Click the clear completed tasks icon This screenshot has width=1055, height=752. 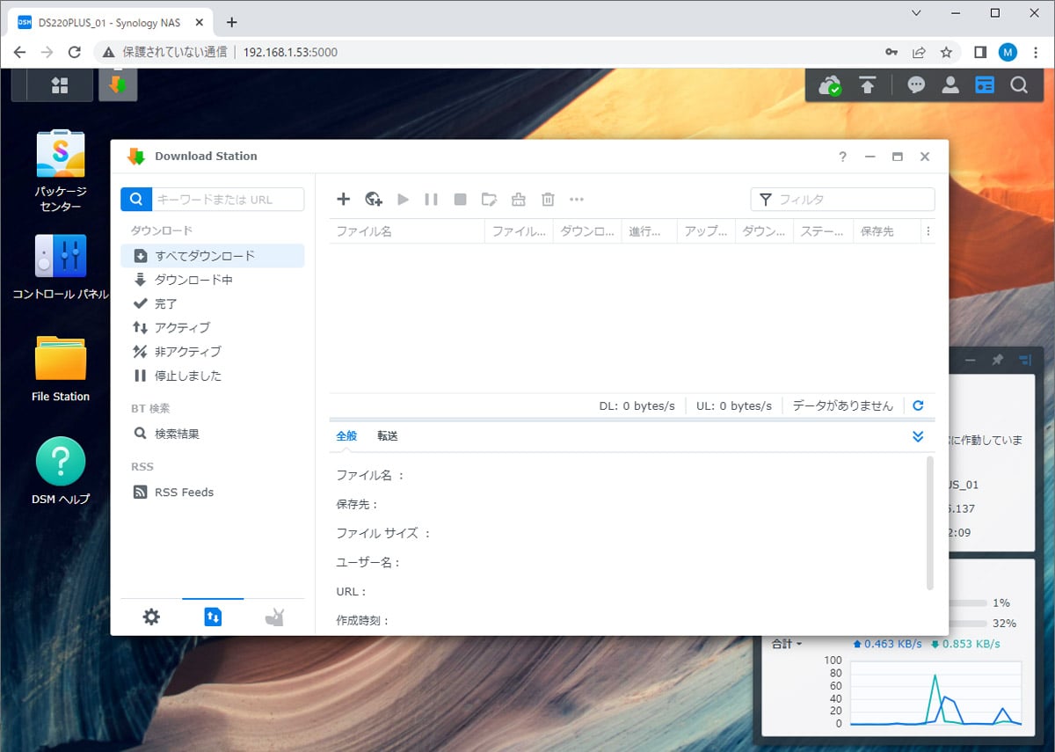[519, 200]
